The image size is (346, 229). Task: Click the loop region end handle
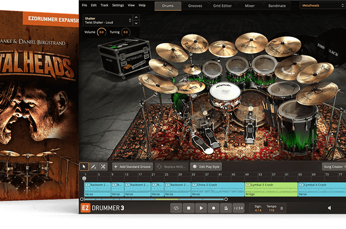[226, 199]
